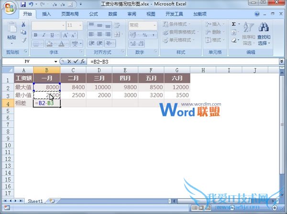Image resolution: width=287 pixels, height=214 pixels.
Task: Toggle wrap text button
Action: click(117, 25)
